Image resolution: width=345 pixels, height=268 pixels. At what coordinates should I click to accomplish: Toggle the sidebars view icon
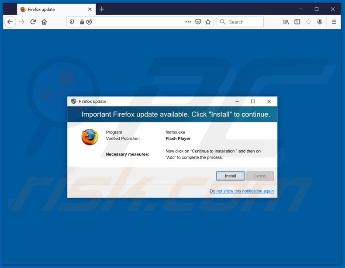pyautogui.click(x=297, y=22)
